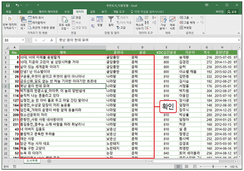This screenshot has height=171, width=244.
Task: Click the Select All corner triangle
Action: [x=7, y=47]
